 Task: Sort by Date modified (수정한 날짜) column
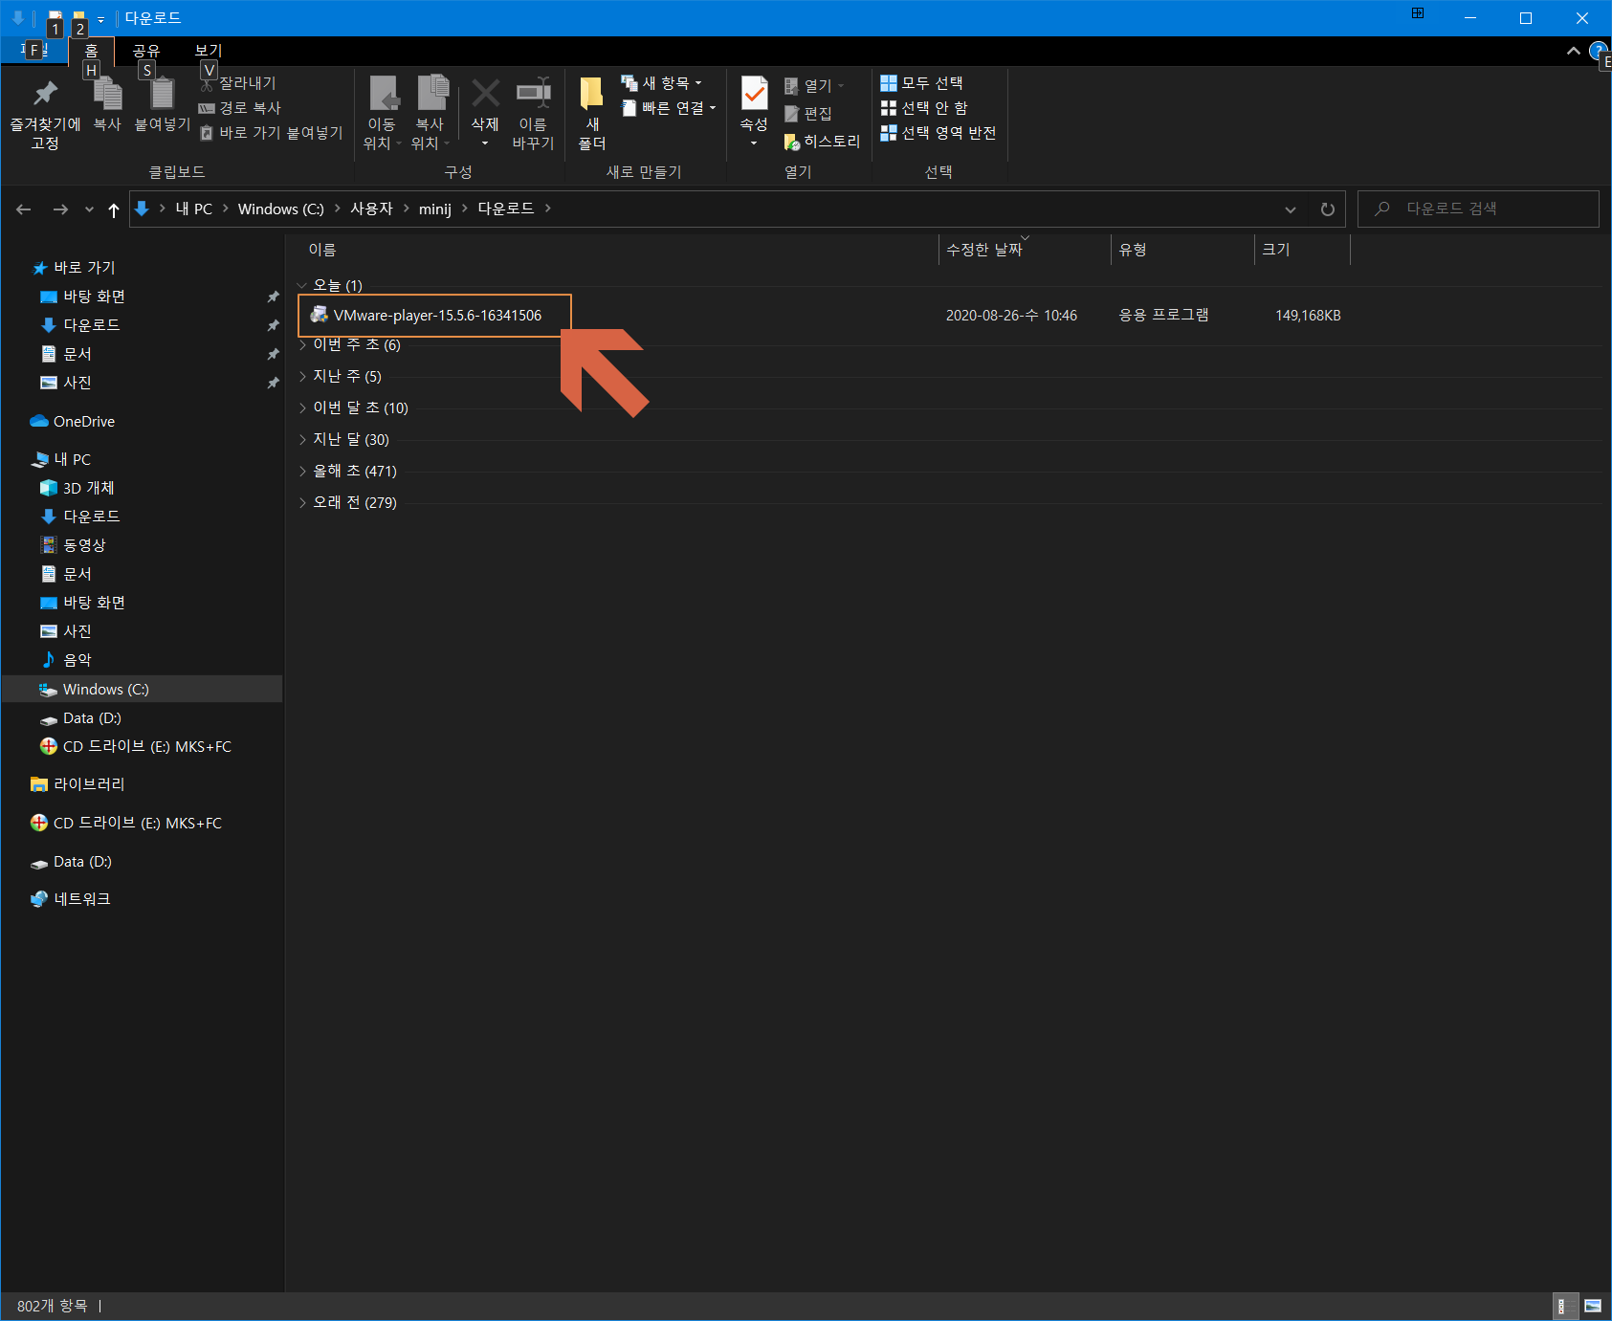click(x=984, y=250)
